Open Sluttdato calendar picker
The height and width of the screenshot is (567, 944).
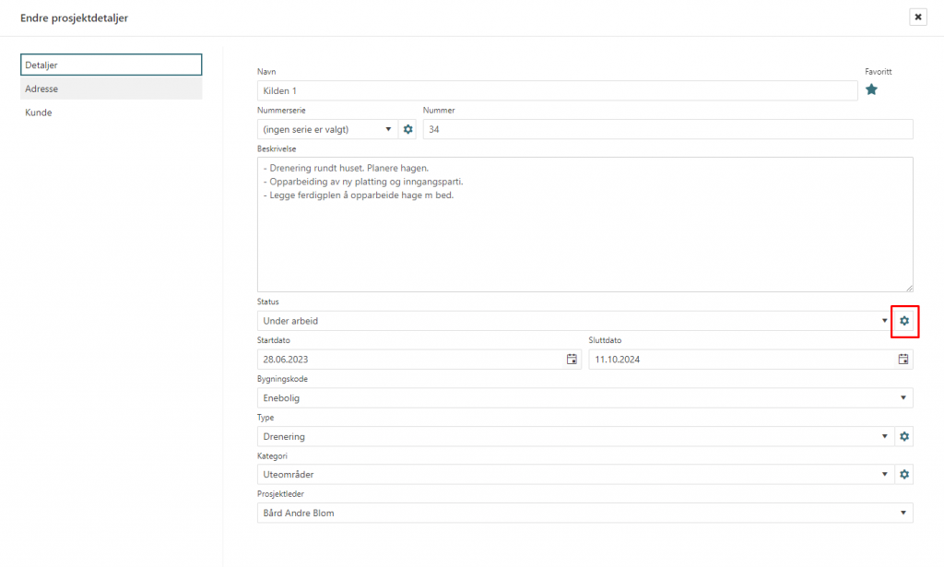(903, 360)
